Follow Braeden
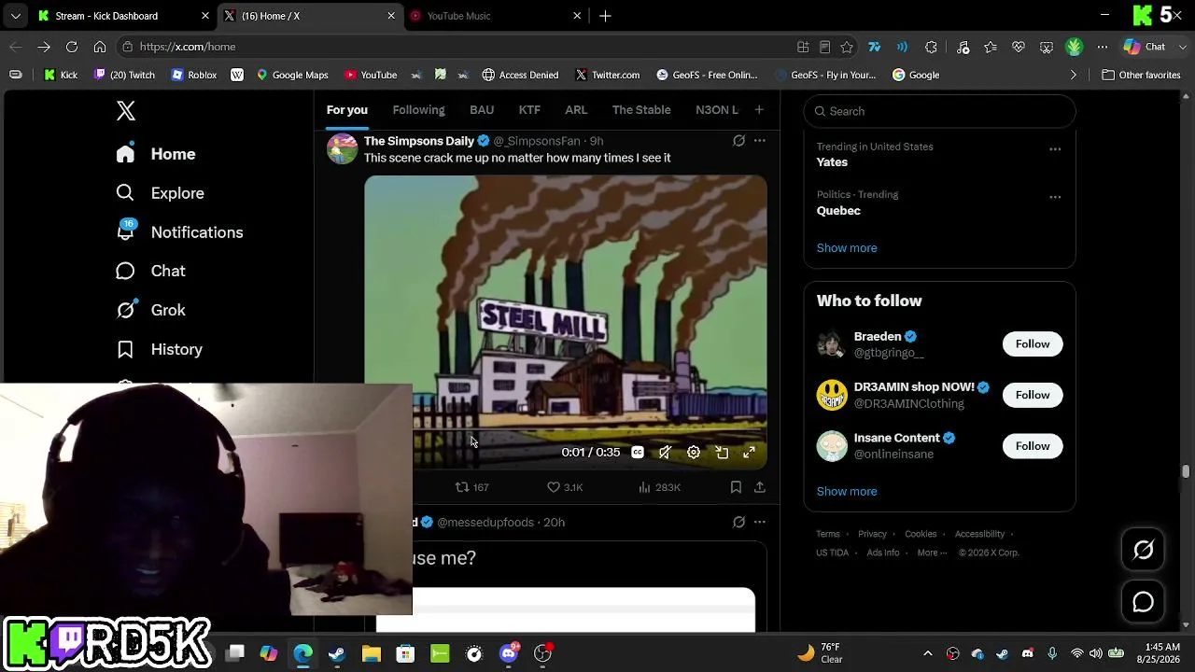Screen dimensions: 1195x672 pyautogui.click(x=1033, y=344)
